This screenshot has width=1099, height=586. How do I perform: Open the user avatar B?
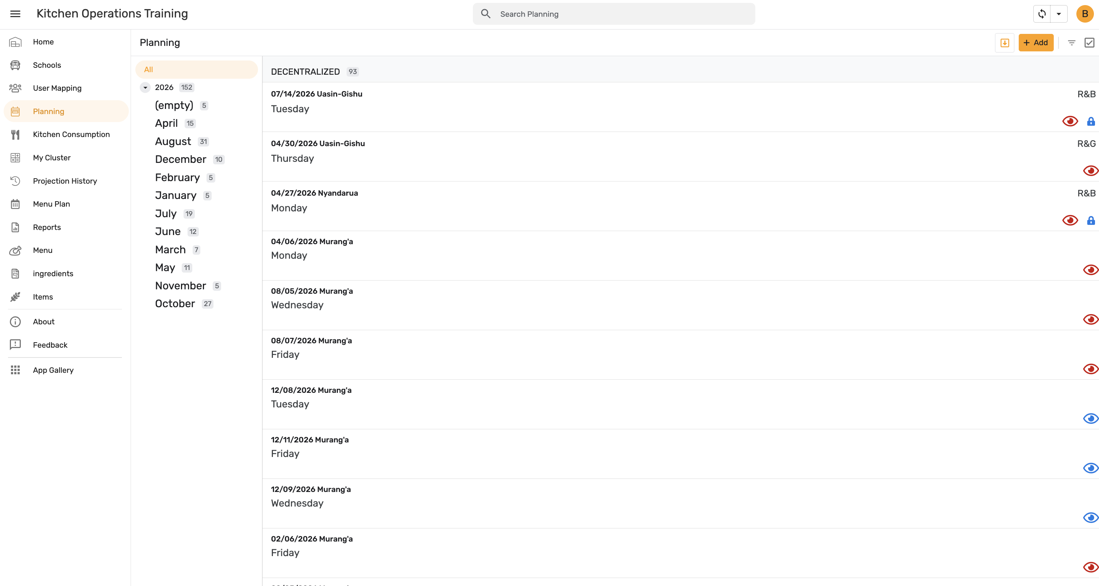(1084, 14)
